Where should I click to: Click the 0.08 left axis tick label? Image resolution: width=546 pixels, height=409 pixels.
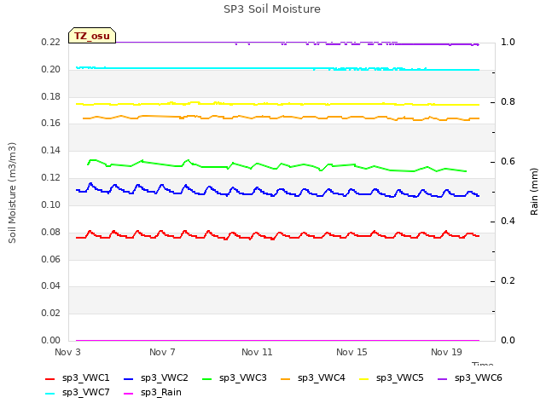51,232
